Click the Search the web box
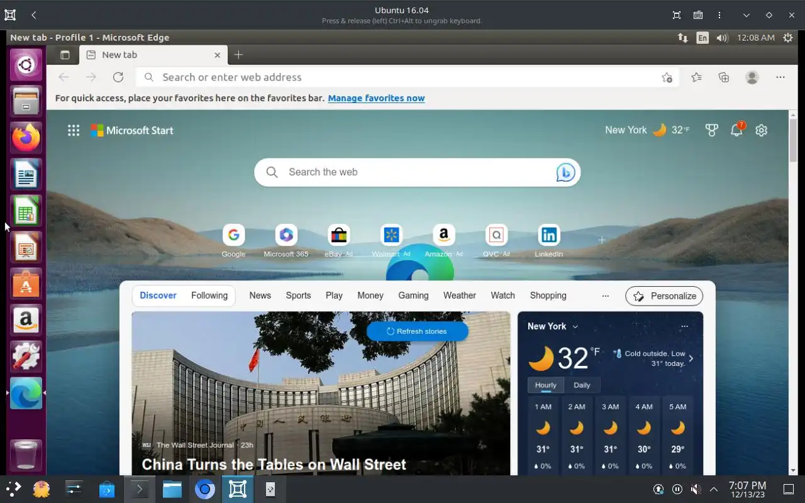The image size is (805, 503). [x=418, y=172]
